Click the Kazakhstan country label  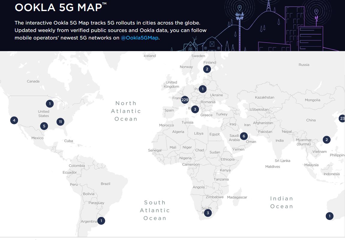[x=264, y=97]
